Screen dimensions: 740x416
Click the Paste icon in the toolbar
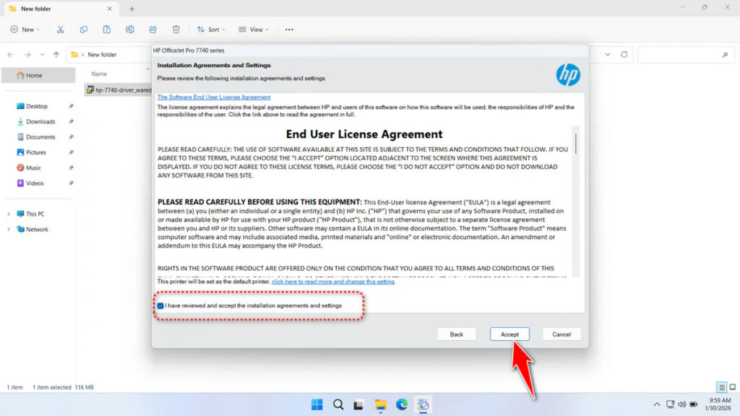coord(107,29)
